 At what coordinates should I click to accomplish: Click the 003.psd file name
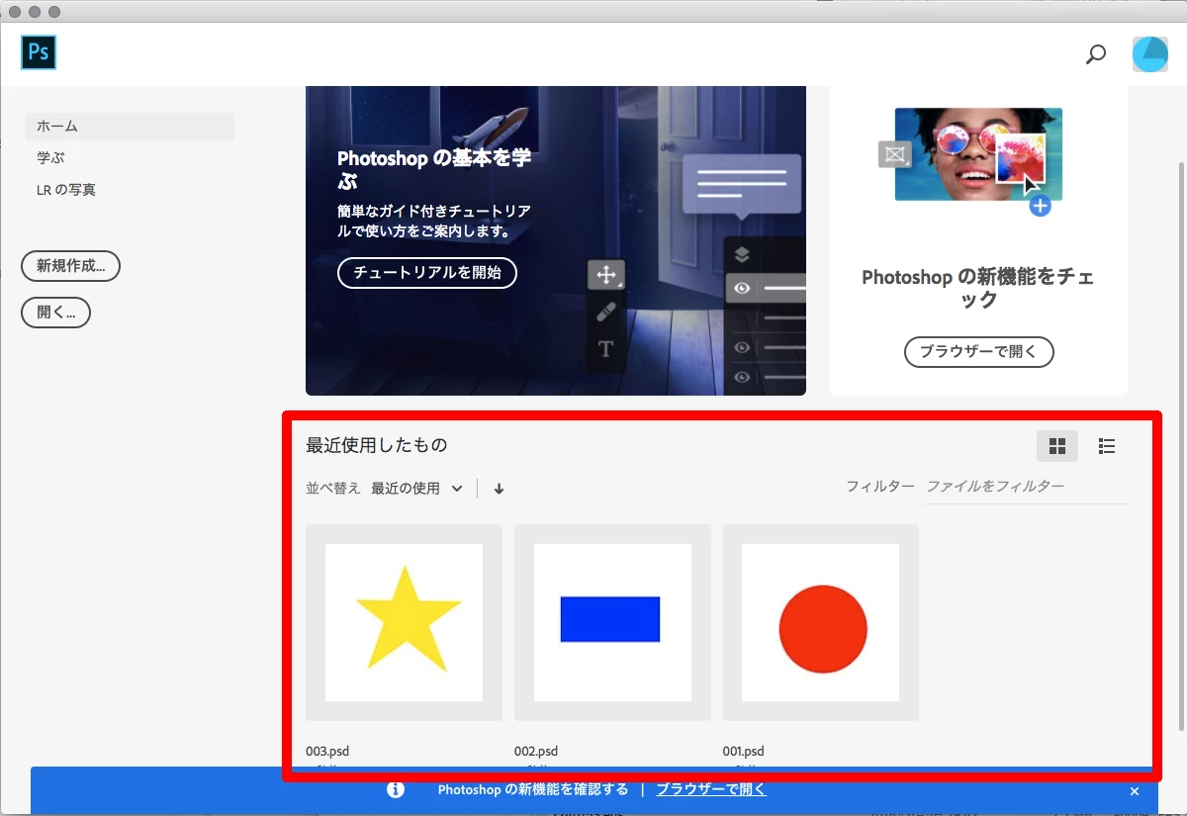pyautogui.click(x=327, y=752)
